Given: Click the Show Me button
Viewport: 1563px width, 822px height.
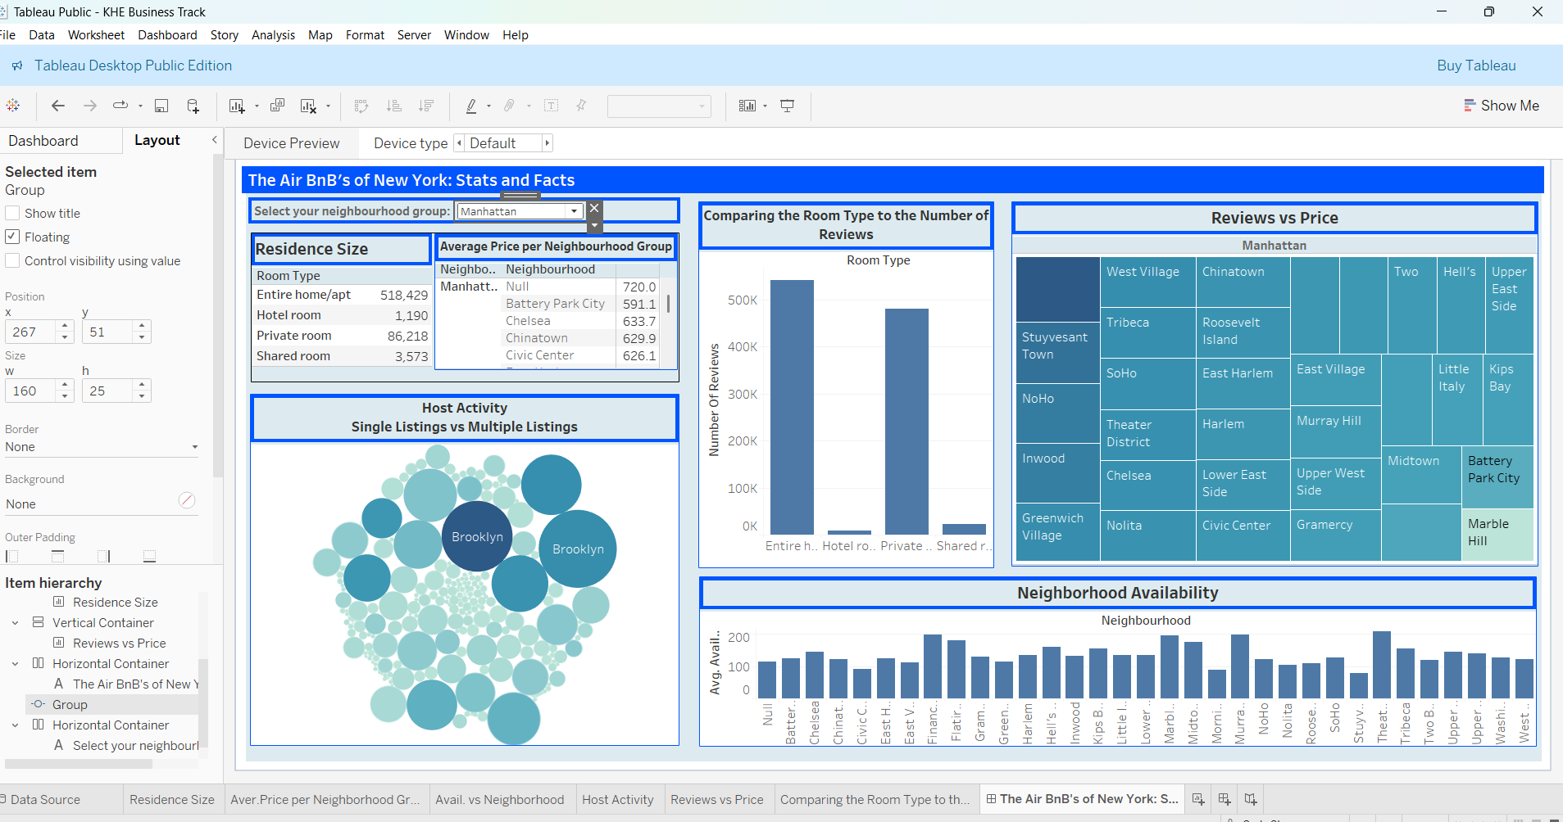Looking at the screenshot, I should coord(1502,106).
